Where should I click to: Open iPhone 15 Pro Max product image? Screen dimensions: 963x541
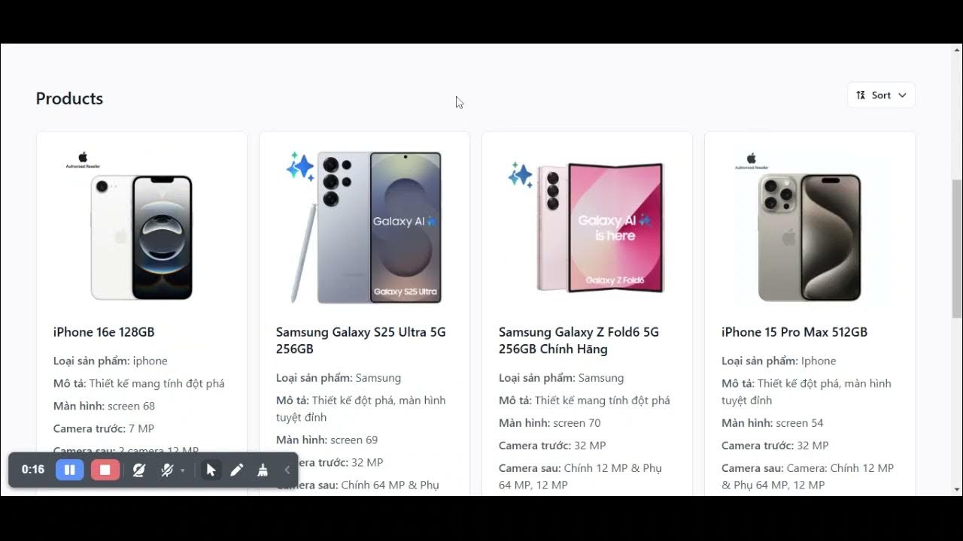[810, 226]
